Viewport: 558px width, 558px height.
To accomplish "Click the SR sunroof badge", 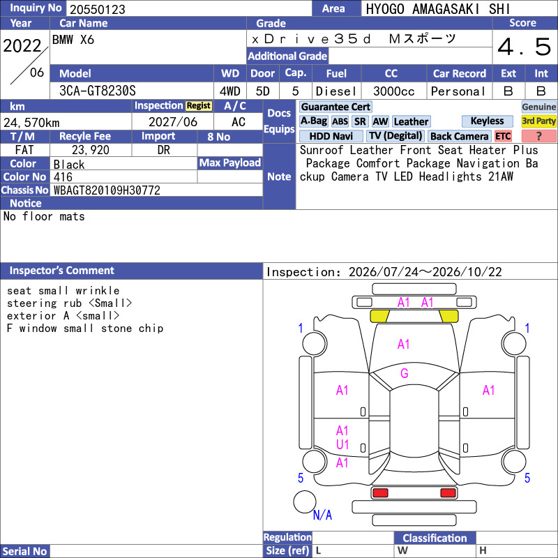I will (x=360, y=121).
